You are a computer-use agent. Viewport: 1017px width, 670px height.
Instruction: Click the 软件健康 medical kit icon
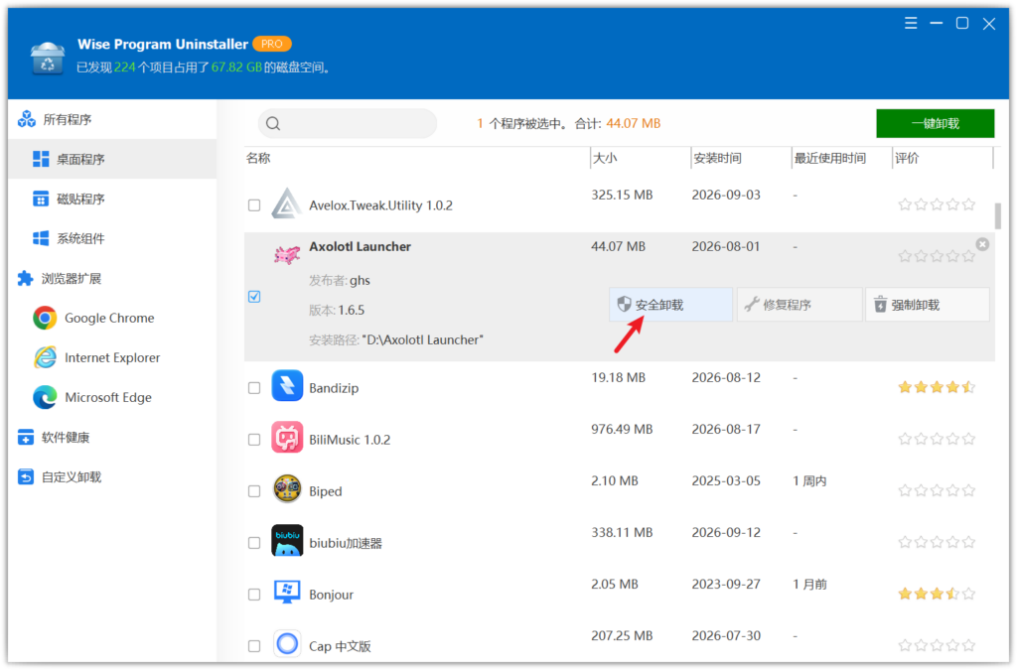point(25,438)
